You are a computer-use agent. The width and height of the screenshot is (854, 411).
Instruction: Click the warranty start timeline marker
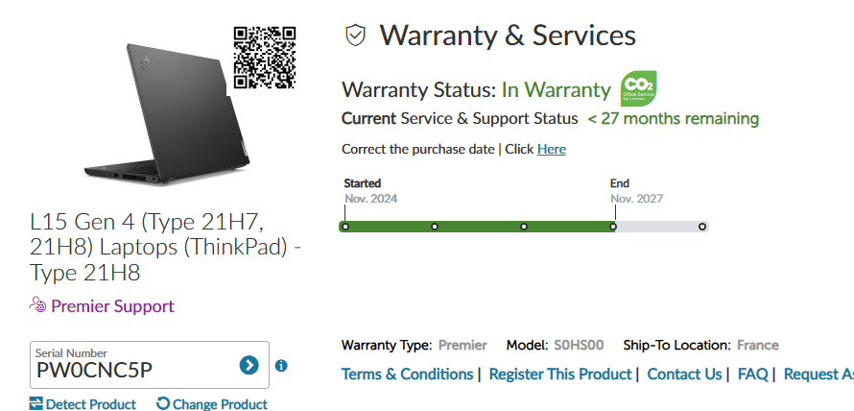tap(345, 227)
